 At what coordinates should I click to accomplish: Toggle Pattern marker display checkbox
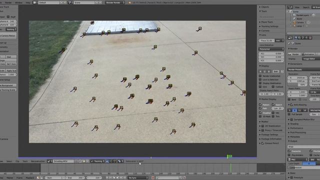pos(260,104)
